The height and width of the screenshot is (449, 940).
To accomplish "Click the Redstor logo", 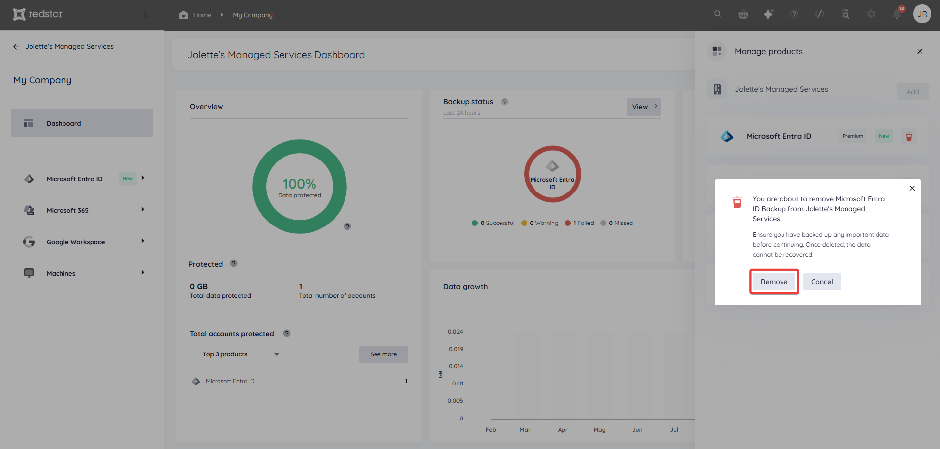I will [x=38, y=14].
